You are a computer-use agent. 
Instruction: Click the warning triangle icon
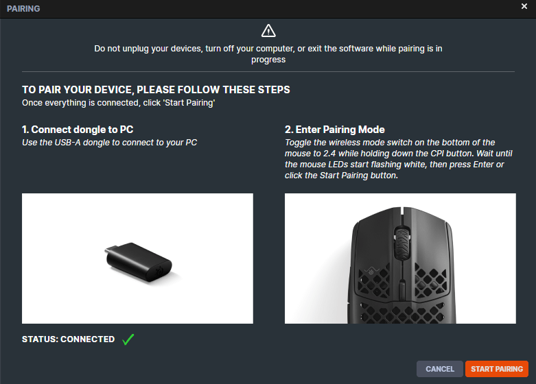(268, 31)
